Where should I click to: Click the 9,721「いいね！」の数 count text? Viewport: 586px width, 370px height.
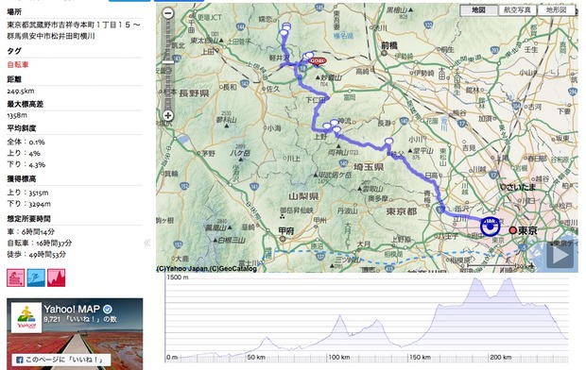pos(80,320)
